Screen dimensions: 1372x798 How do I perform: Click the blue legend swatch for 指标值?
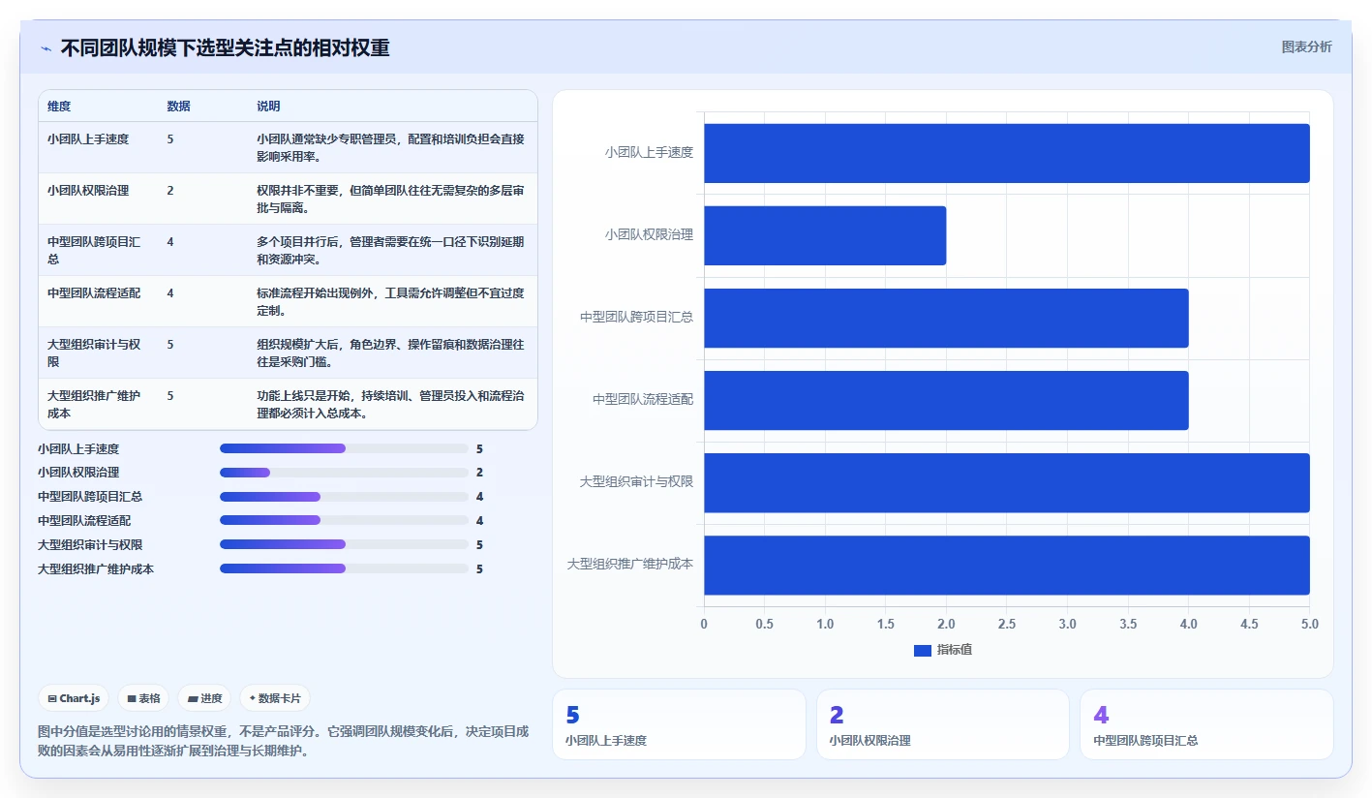click(922, 651)
